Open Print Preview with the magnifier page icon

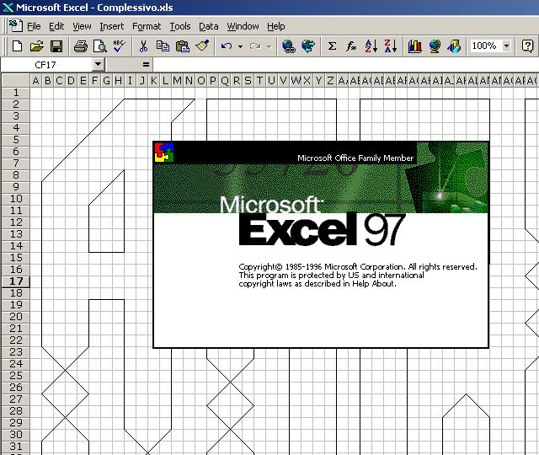[x=99, y=45]
